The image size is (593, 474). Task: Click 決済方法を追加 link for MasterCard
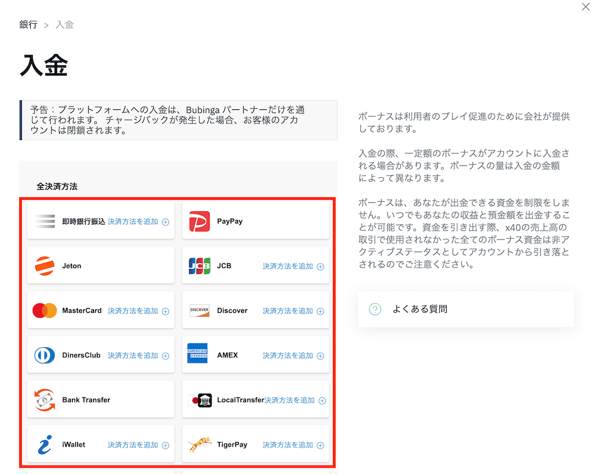coord(133,311)
